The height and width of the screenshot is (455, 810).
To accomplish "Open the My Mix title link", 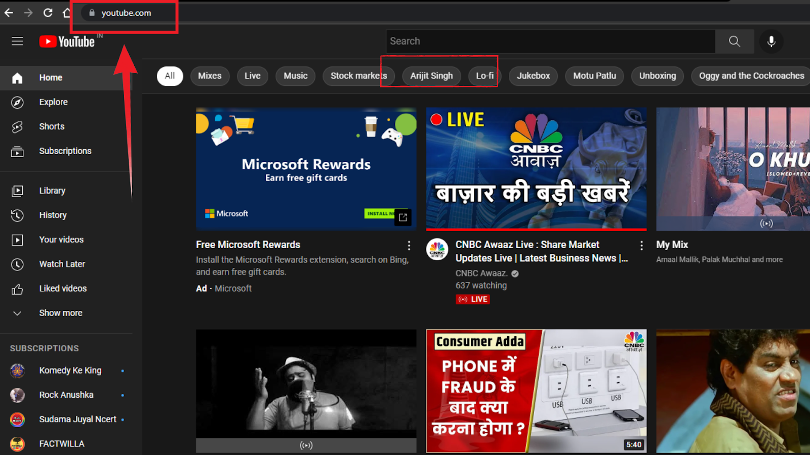I will point(672,245).
